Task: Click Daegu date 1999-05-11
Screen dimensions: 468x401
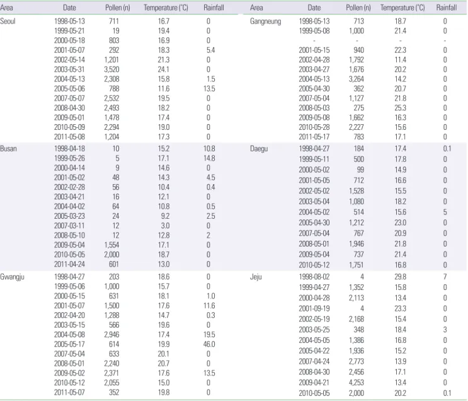Action: pyautogui.click(x=314, y=160)
